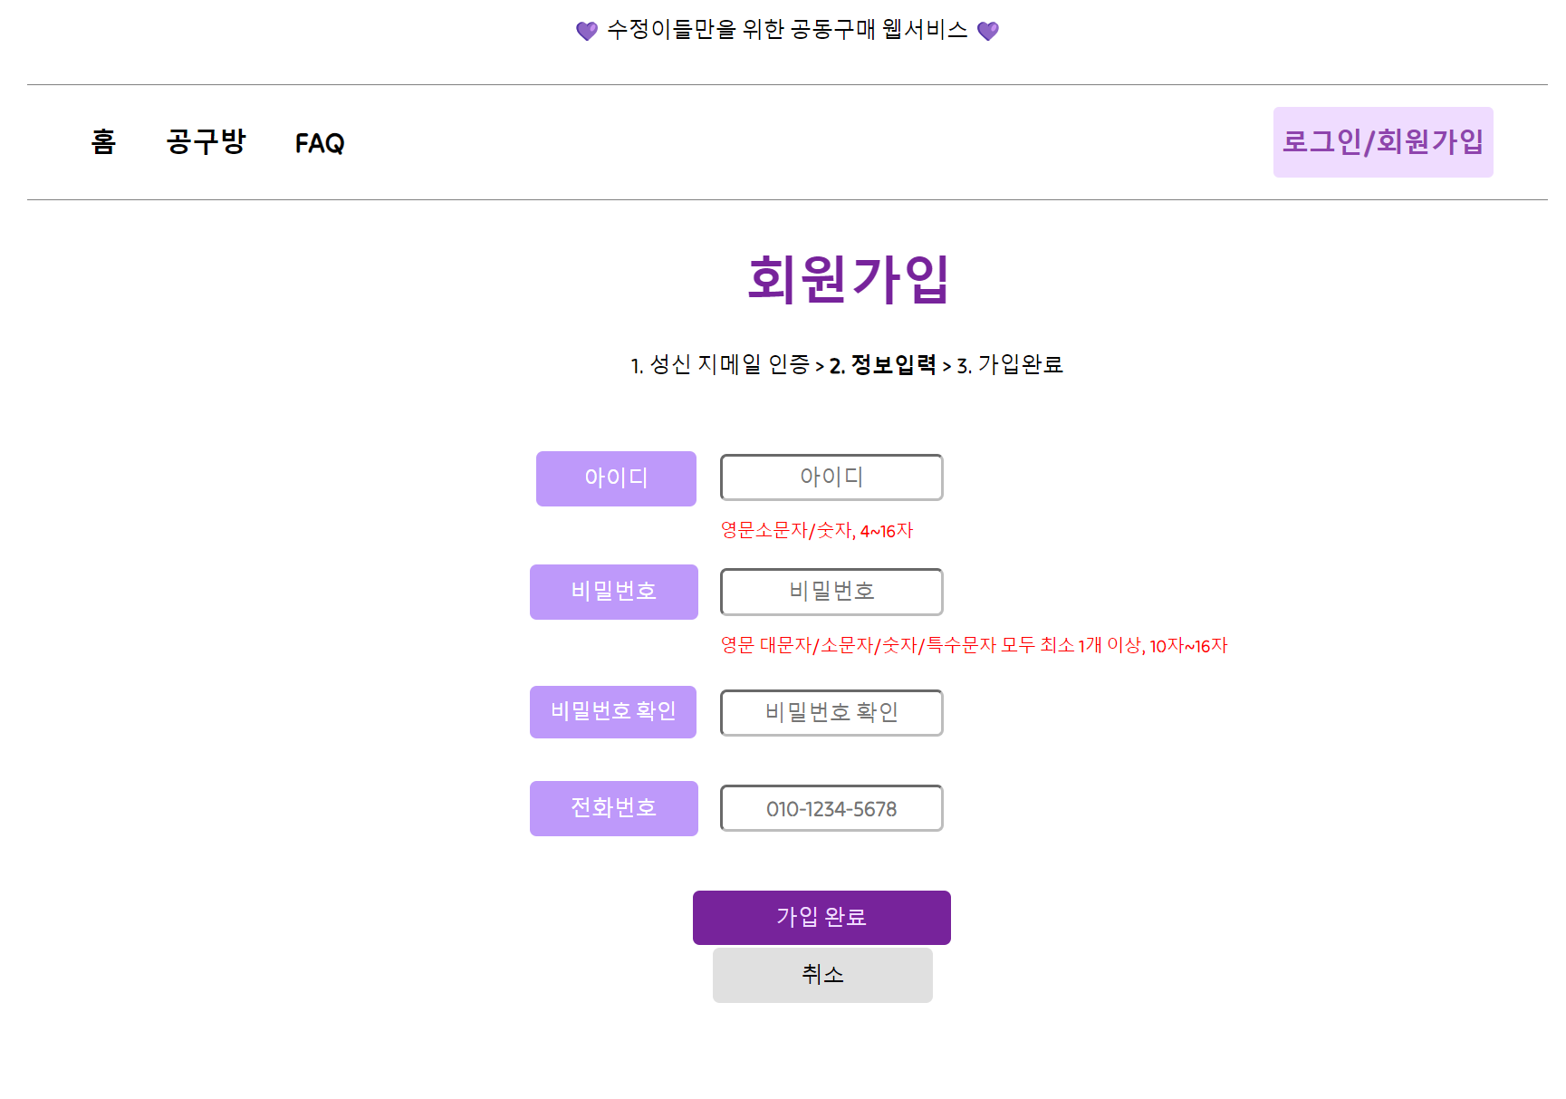This screenshot has width=1566, height=1099.
Task: Click the red ID format hint text
Action: (816, 531)
